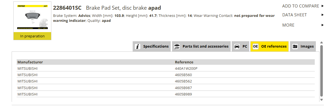Click the scrollbar down arrow

(x=322, y=100)
